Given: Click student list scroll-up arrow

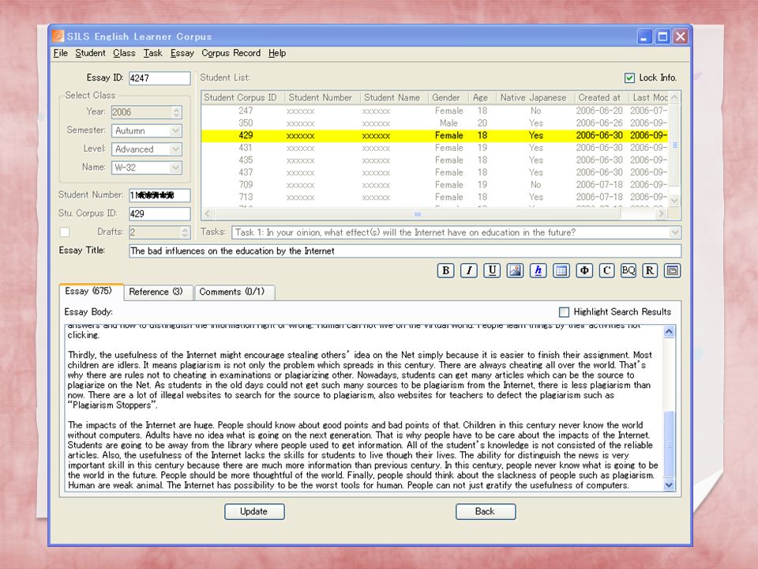Looking at the screenshot, I should (675, 98).
